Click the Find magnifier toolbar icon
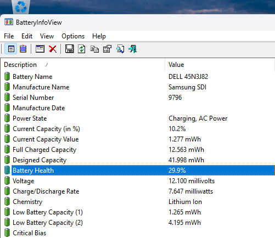The image size is (275, 238). [x=120, y=49]
